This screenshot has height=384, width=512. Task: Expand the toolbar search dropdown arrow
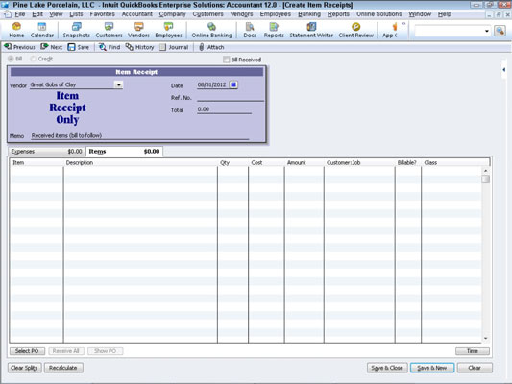click(x=487, y=31)
